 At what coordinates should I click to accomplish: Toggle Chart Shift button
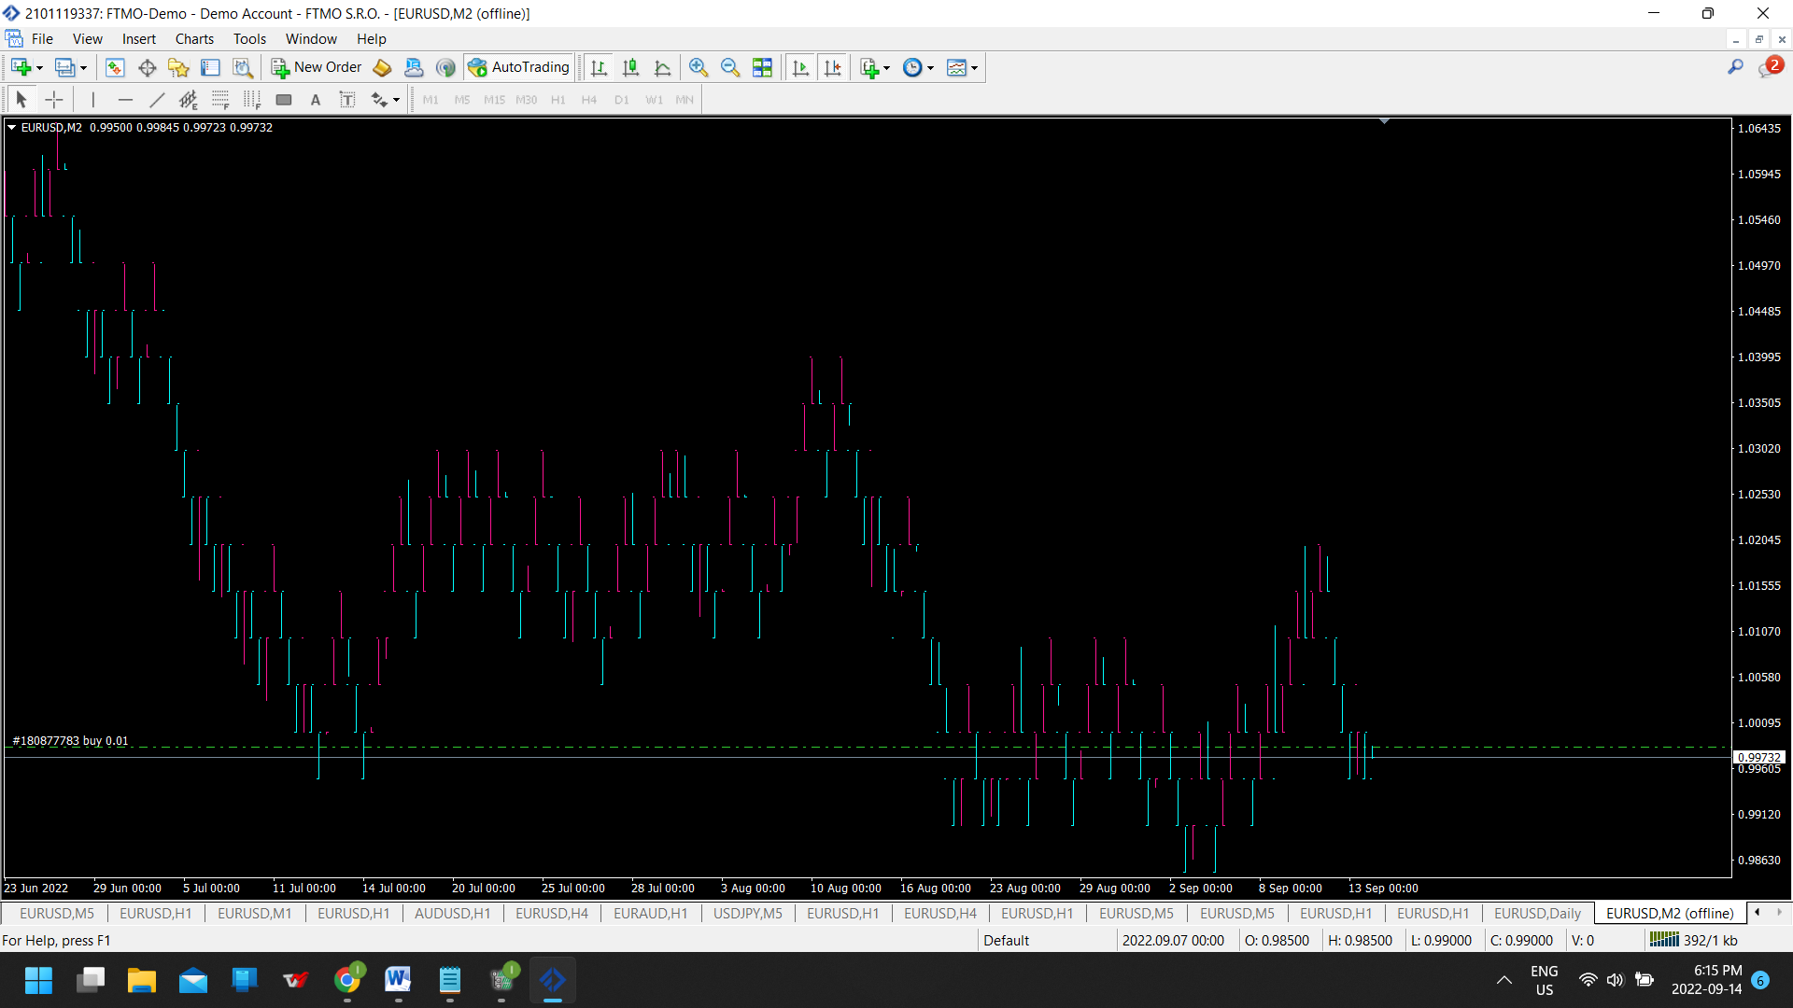click(x=832, y=67)
